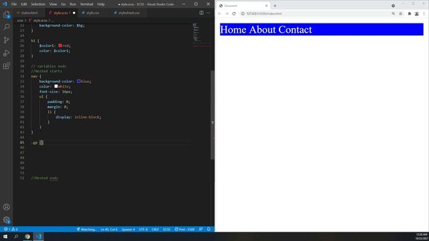The width and height of the screenshot is (429, 241).
Task: Open the Selection menu
Action: coord(38,4)
